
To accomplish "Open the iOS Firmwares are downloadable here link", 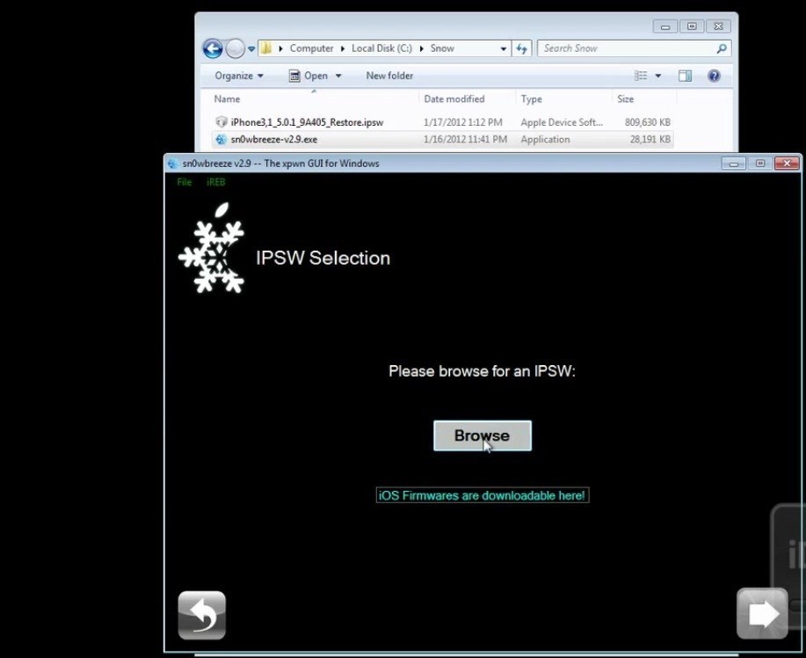I will click(483, 495).
